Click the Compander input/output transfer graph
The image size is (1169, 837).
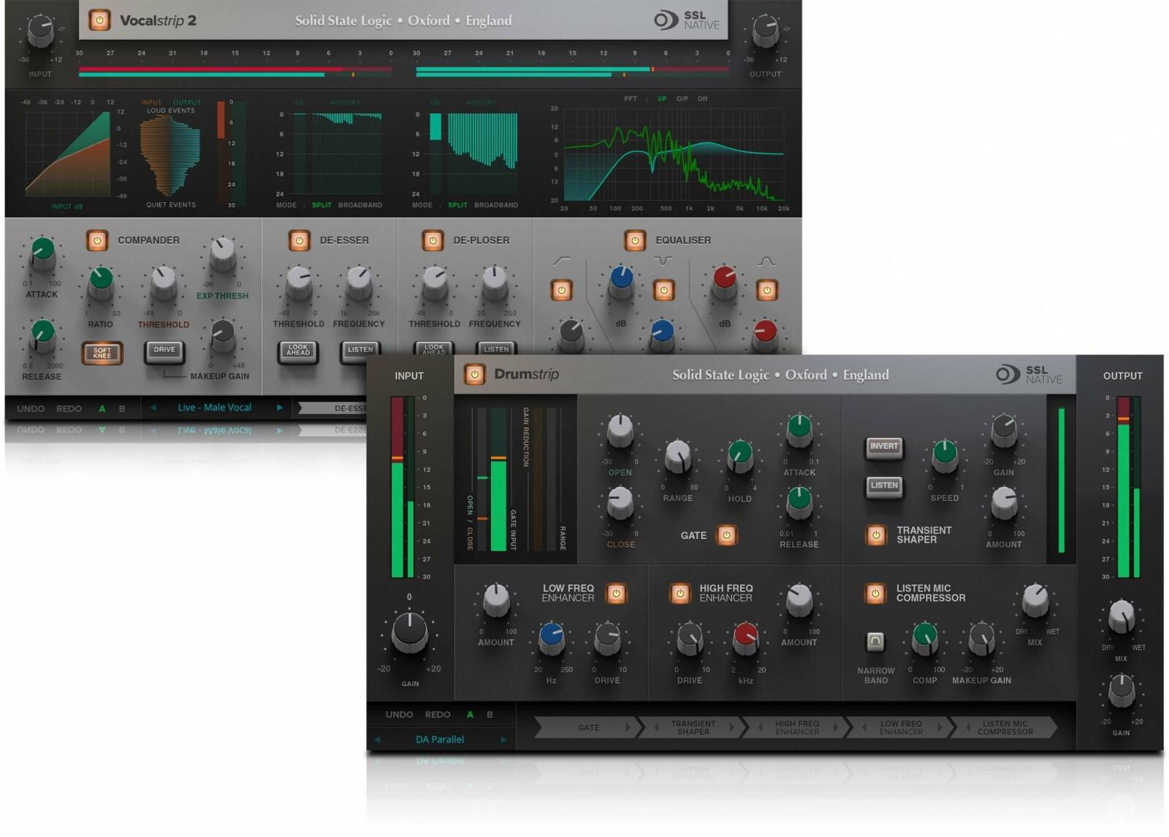pyautogui.click(x=67, y=154)
